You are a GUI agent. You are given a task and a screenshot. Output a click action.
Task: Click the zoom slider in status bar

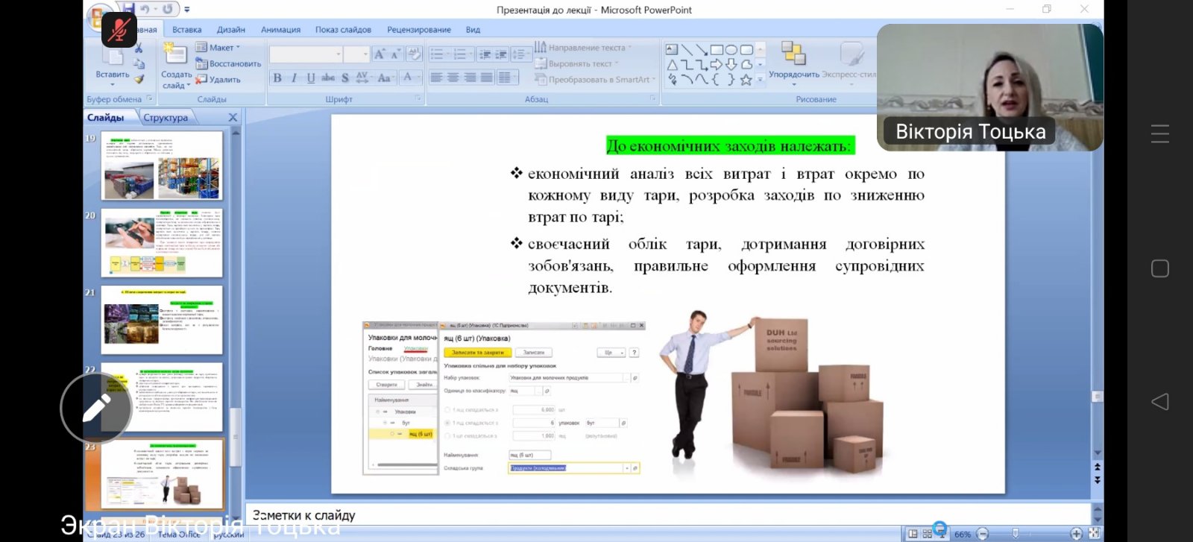pos(1016,534)
